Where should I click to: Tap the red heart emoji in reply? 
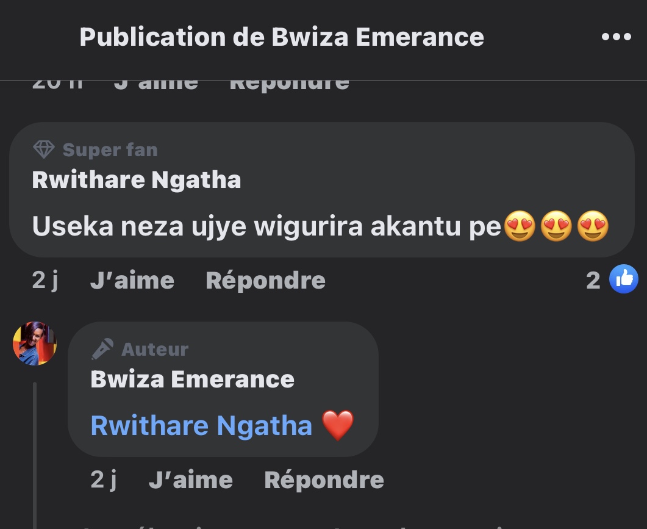click(338, 425)
